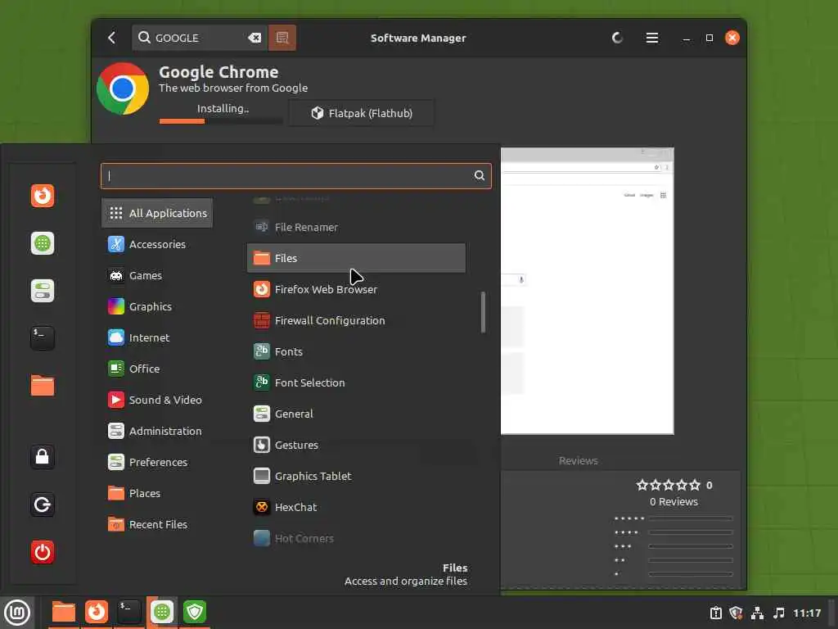Open the clock showing 11:17
Viewport: 838px width, 629px height.
pos(806,613)
